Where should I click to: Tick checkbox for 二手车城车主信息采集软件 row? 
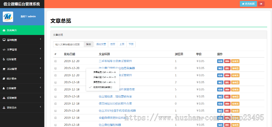[56, 61]
